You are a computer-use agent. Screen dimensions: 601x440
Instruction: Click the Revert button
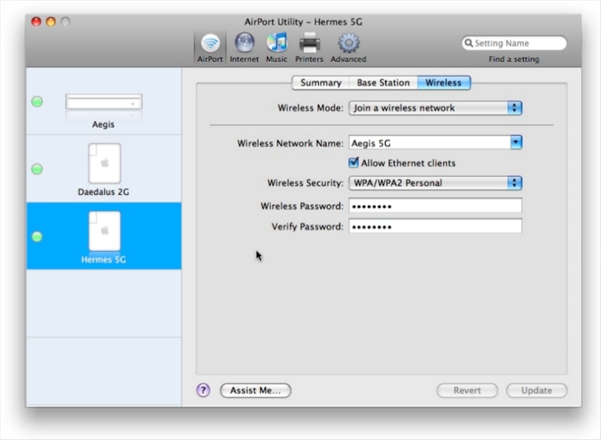click(x=467, y=390)
